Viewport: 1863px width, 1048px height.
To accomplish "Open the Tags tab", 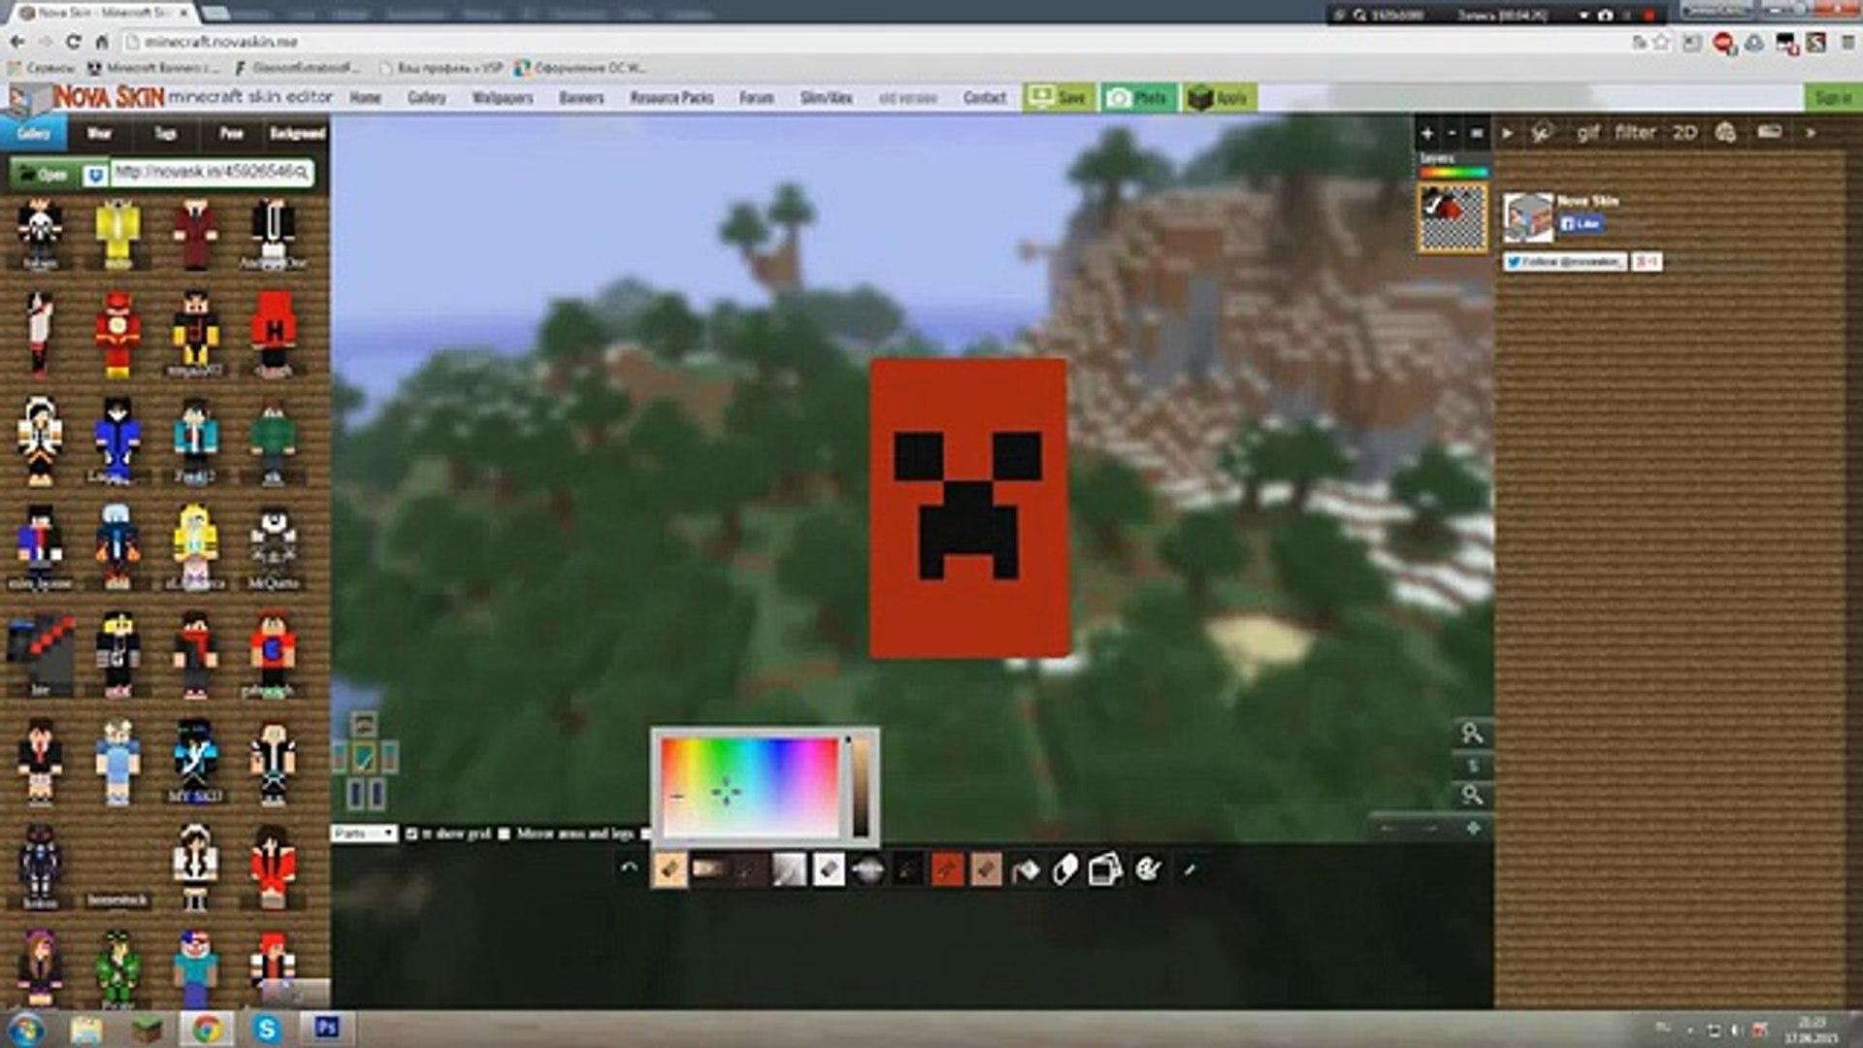I will (165, 133).
